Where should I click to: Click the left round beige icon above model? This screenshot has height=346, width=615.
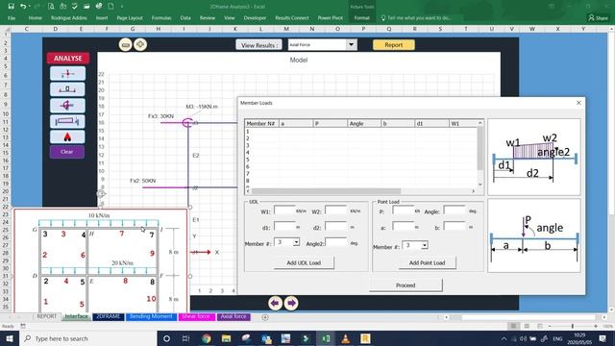coord(126,45)
